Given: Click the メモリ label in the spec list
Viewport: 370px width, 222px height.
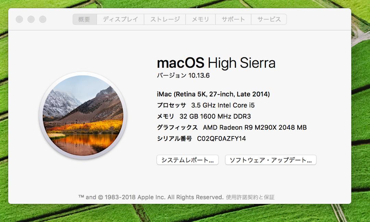Looking at the screenshot, I should tap(165, 116).
